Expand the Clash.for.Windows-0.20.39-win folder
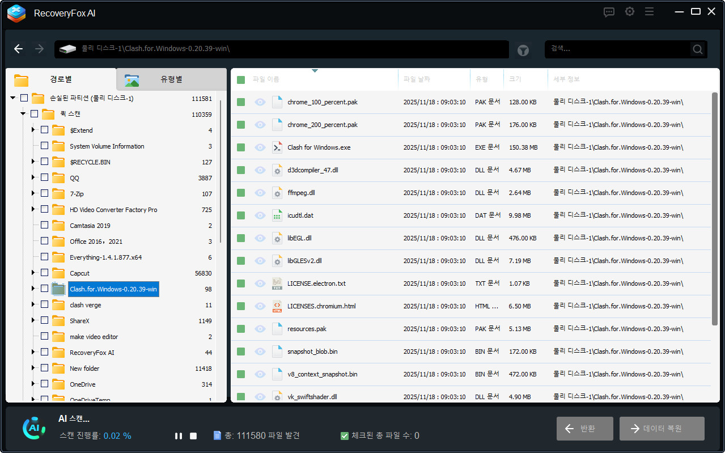The width and height of the screenshot is (725, 453). [33, 289]
